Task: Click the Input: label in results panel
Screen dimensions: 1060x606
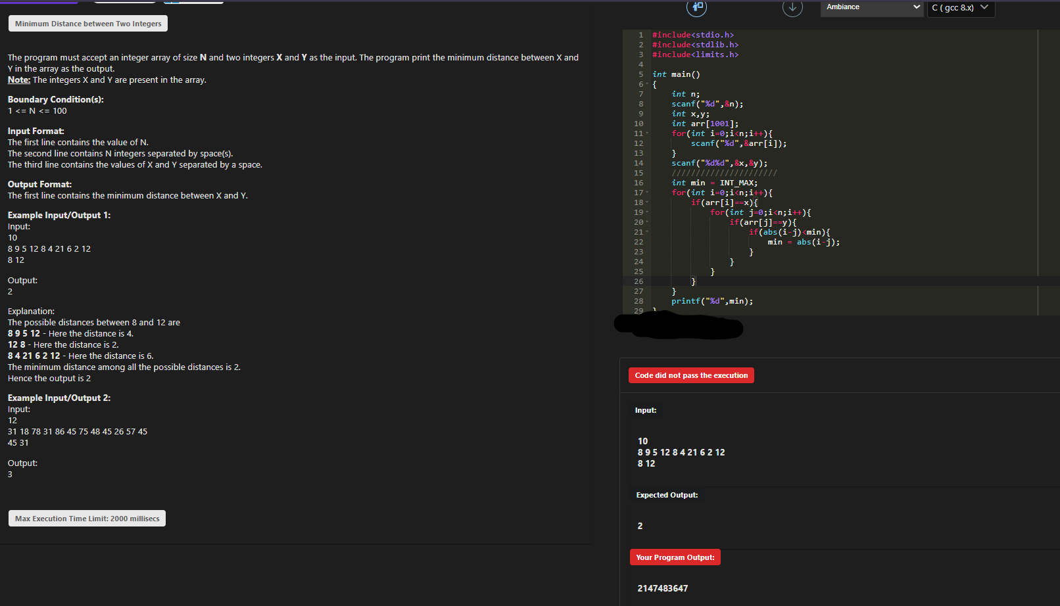Action: point(646,410)
